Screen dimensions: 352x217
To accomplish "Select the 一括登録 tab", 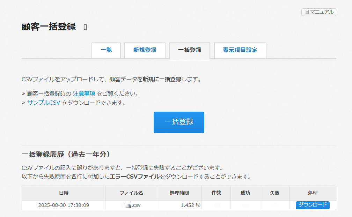I will coord(189,50).
